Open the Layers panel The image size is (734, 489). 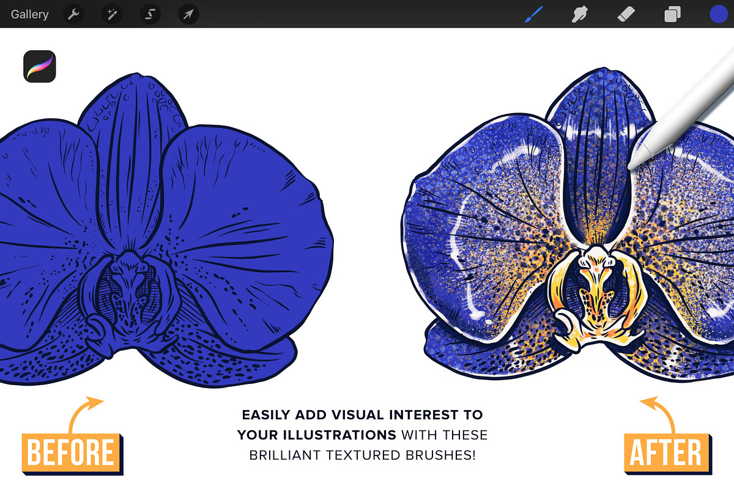click(x=672, y=14)
